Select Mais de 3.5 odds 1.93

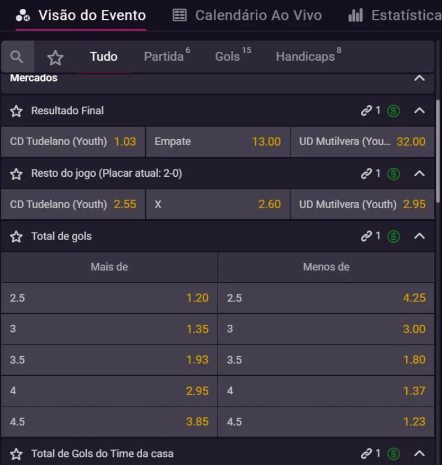[109, 360]
